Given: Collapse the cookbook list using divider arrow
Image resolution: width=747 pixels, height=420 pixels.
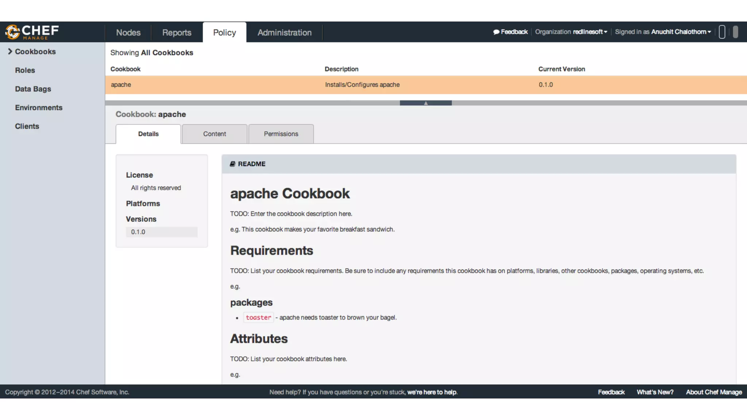Looking at the screenshot, I should pos(426,103).
